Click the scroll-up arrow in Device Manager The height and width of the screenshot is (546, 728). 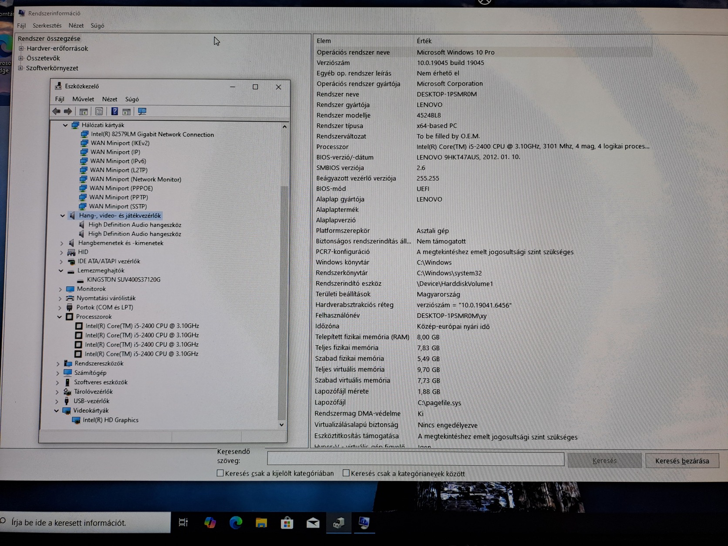(x=285, y=127)
